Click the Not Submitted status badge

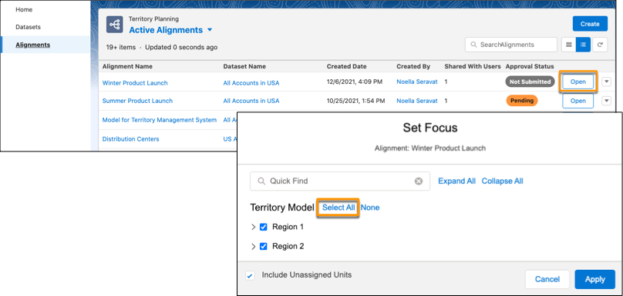point(530,81)
